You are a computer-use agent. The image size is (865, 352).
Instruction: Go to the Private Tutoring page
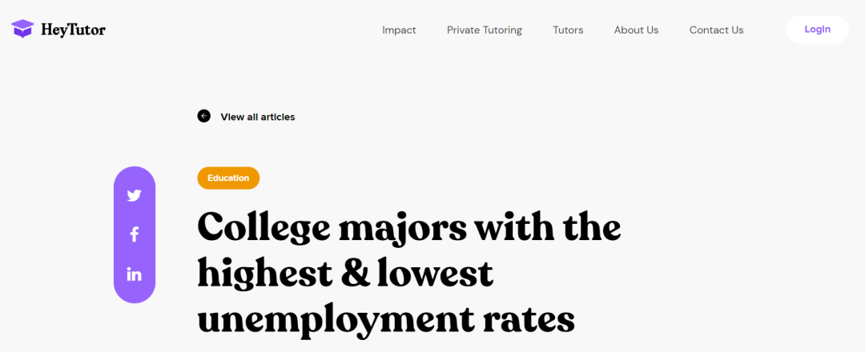point(484,30)
